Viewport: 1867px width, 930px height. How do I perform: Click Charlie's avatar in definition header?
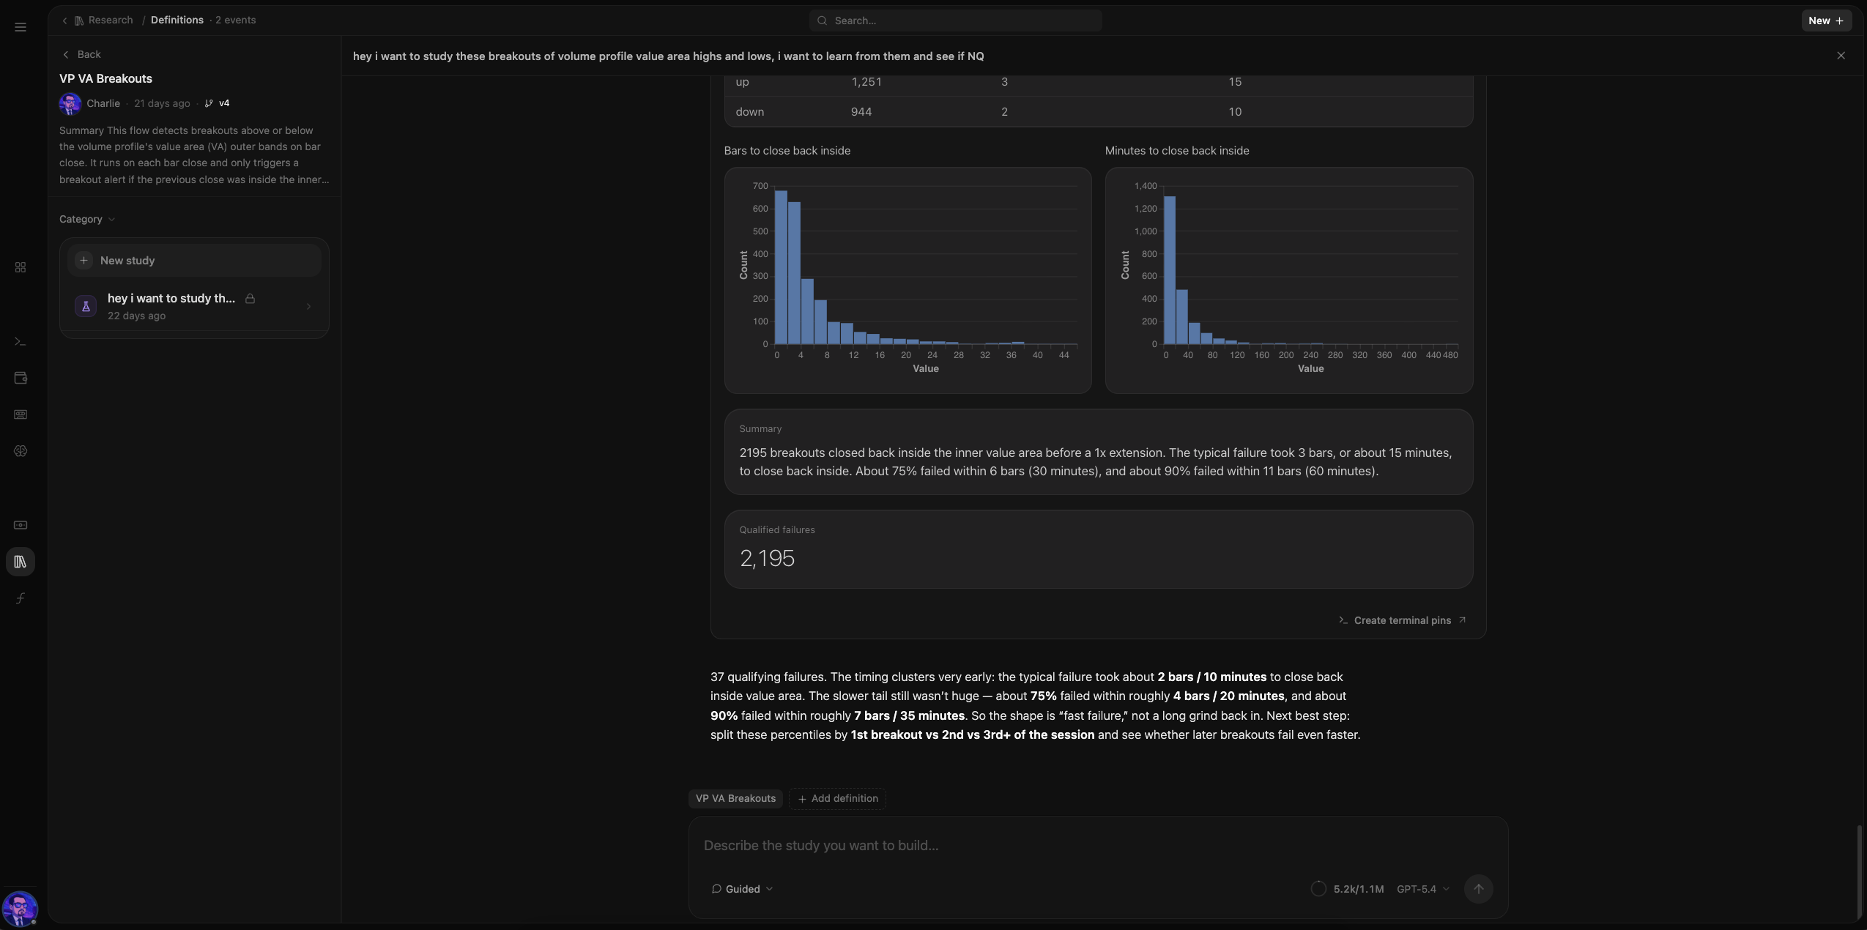pos(70,103)
